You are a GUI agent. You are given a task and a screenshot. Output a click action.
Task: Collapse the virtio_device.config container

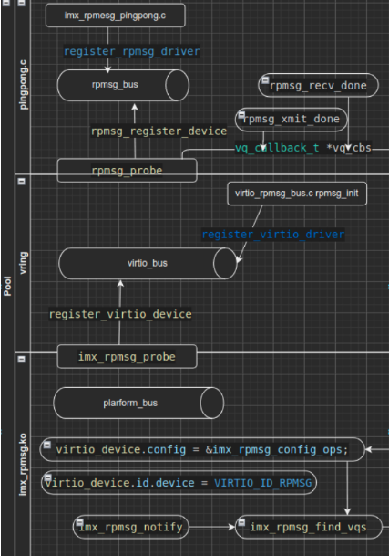(x=47, y=445)
